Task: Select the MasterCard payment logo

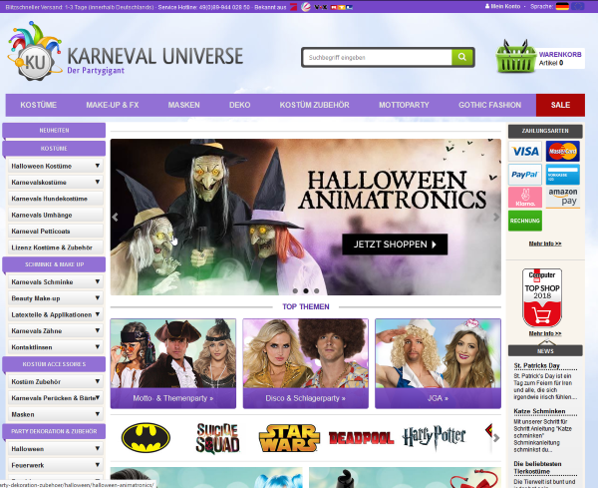Action: 562,152
